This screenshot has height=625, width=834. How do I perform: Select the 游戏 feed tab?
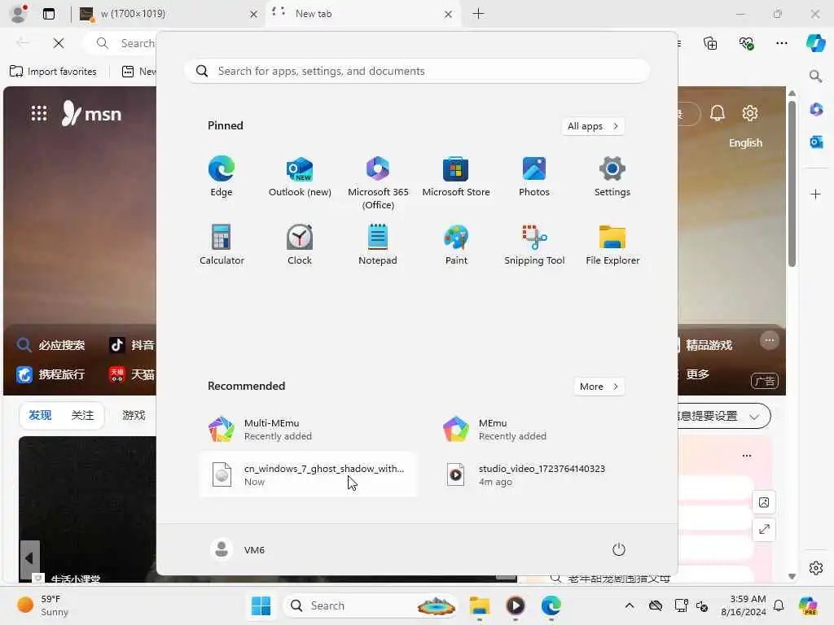[x=134, y=415]
